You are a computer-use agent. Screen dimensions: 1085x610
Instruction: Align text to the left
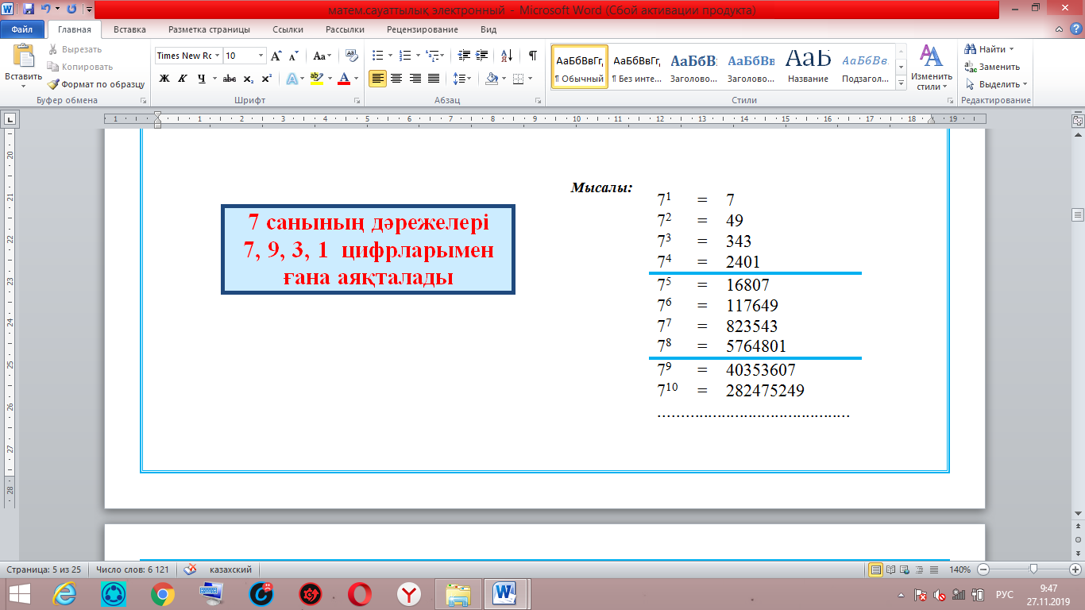point(378,79)
